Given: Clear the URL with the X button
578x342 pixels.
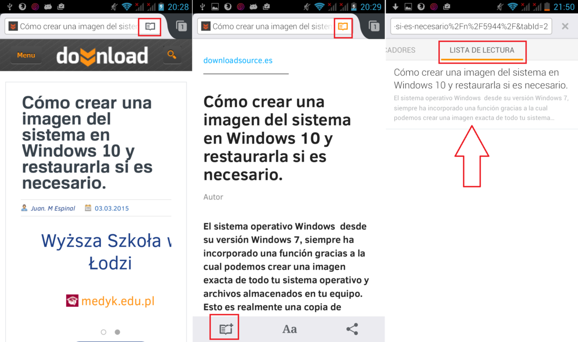Looking at the screenshot, I should coord(565,26).
